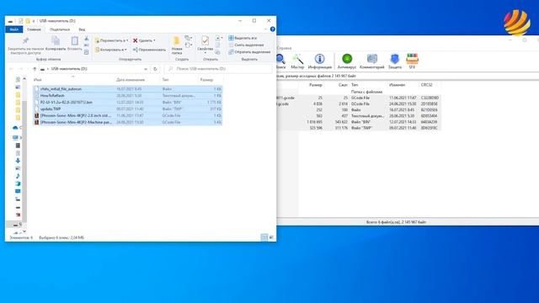Select Файл "BIN" row in WinRAR
This screenshot has height=303, width=539.
click(x=359, y=122)
